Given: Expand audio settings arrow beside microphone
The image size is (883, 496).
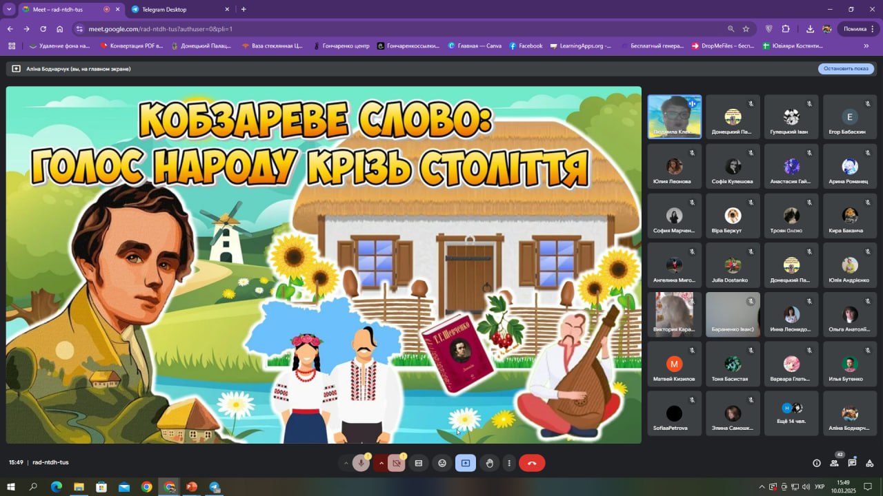Looking at the screenshot, I should pyautogui.click(x=346, y=463).
